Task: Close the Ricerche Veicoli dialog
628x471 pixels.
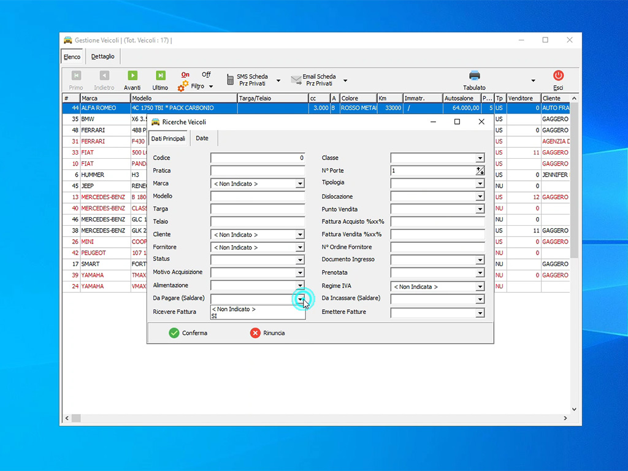Action: coord(481,122)
